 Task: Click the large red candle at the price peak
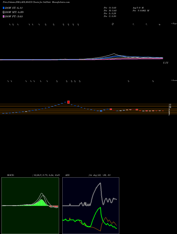coord(69,102)
